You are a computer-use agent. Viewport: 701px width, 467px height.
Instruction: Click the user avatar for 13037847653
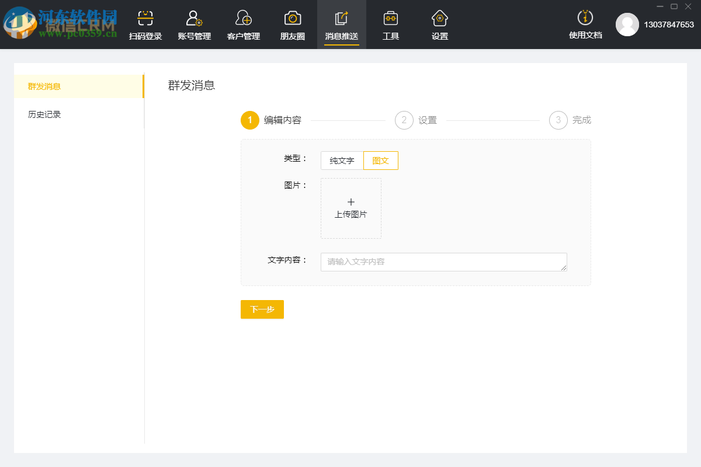(627, 25)
